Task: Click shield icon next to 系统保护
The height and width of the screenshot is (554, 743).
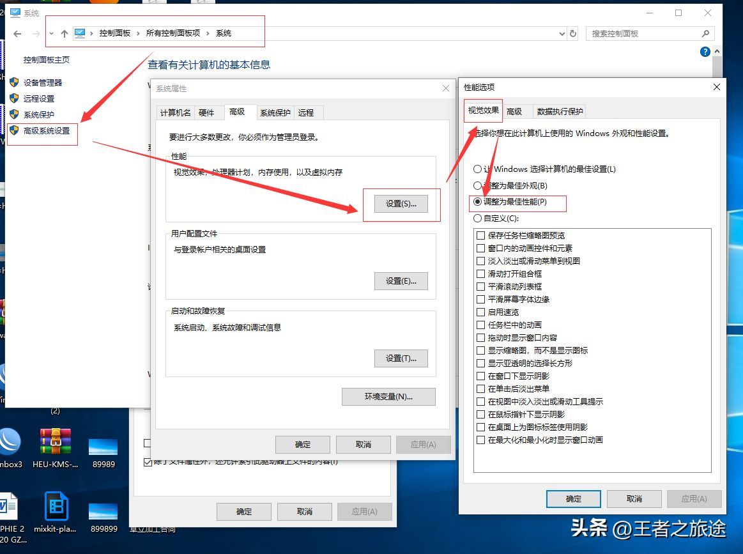Action: (x=14, y=114)
